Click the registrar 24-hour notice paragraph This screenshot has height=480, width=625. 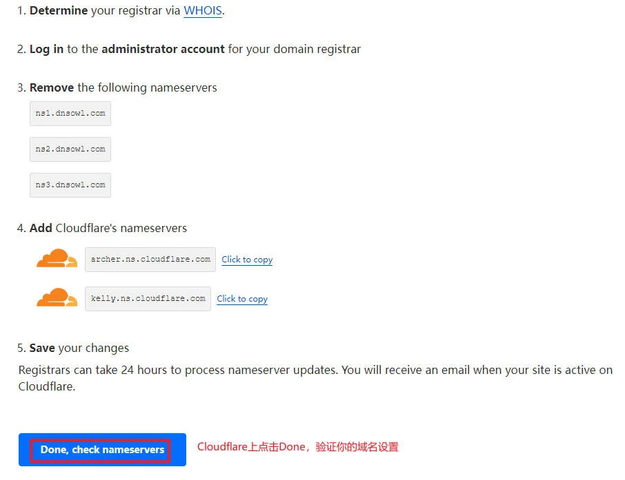312,377
